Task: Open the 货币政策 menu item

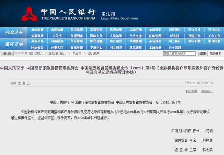Action: 77,29
